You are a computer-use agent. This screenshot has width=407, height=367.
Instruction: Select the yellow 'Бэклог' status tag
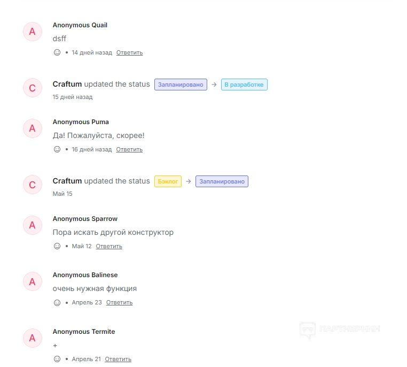coord(168,181)
